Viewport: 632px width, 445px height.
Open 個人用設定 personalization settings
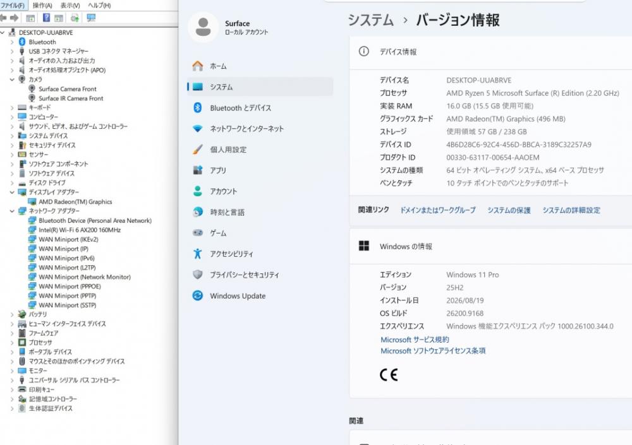pyautogui.click(x=260, y=150)
